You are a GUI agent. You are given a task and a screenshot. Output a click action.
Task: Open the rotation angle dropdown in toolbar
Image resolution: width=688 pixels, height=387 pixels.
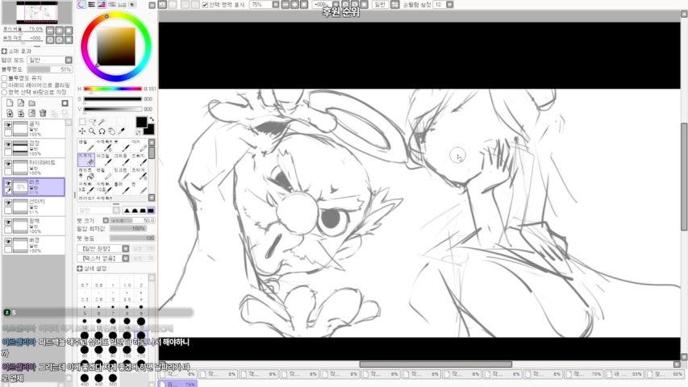336,4
